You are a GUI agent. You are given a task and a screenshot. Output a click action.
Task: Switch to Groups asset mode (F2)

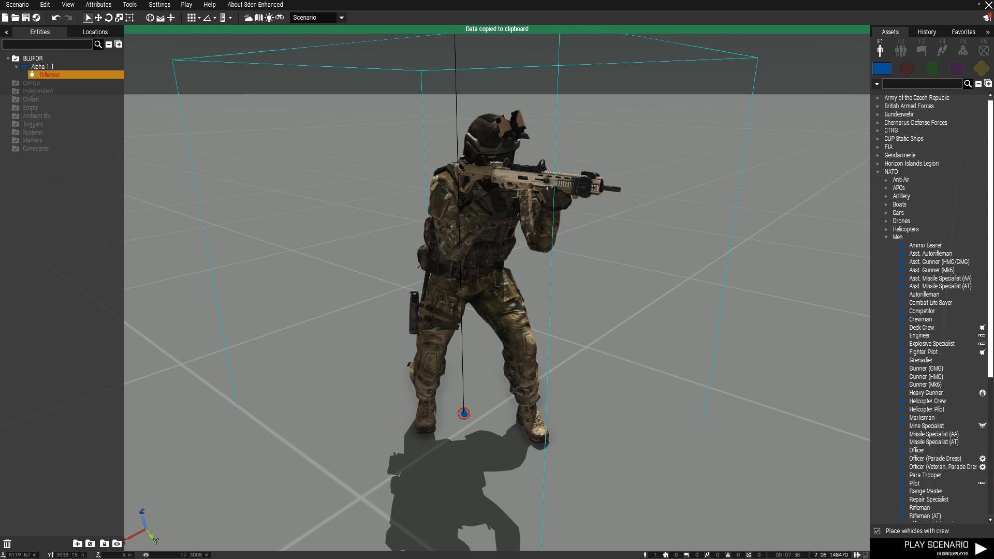[x=901, y=50]
